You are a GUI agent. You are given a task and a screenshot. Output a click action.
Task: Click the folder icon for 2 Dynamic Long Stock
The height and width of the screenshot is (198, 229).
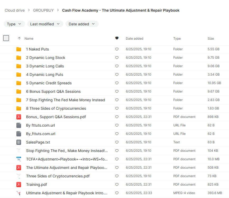pyautogui.click(x=19, y=58)
